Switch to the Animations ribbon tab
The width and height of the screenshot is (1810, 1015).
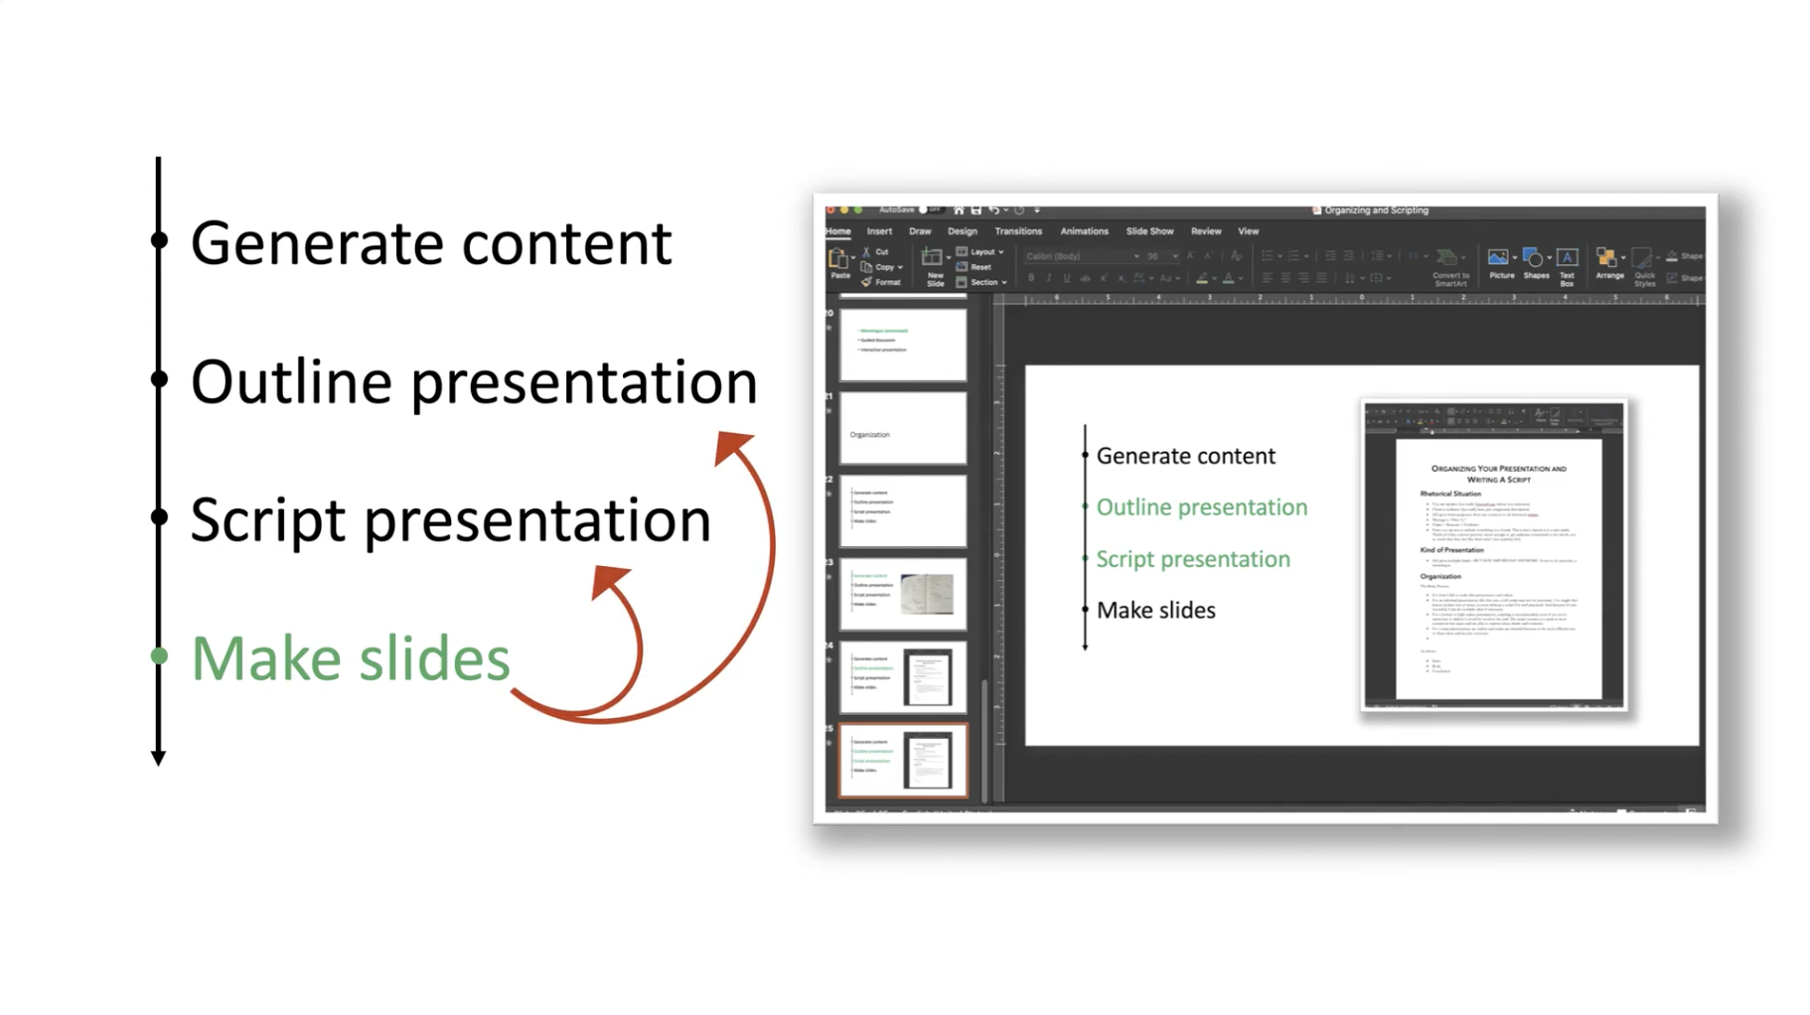(1084, 231)
